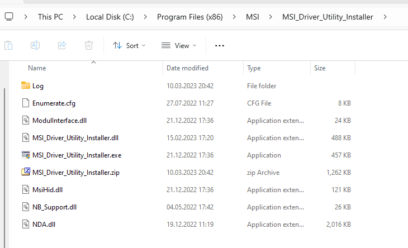408x248 pixels.
Task: Click the 457 KB size cell
Action: [341, 155]
